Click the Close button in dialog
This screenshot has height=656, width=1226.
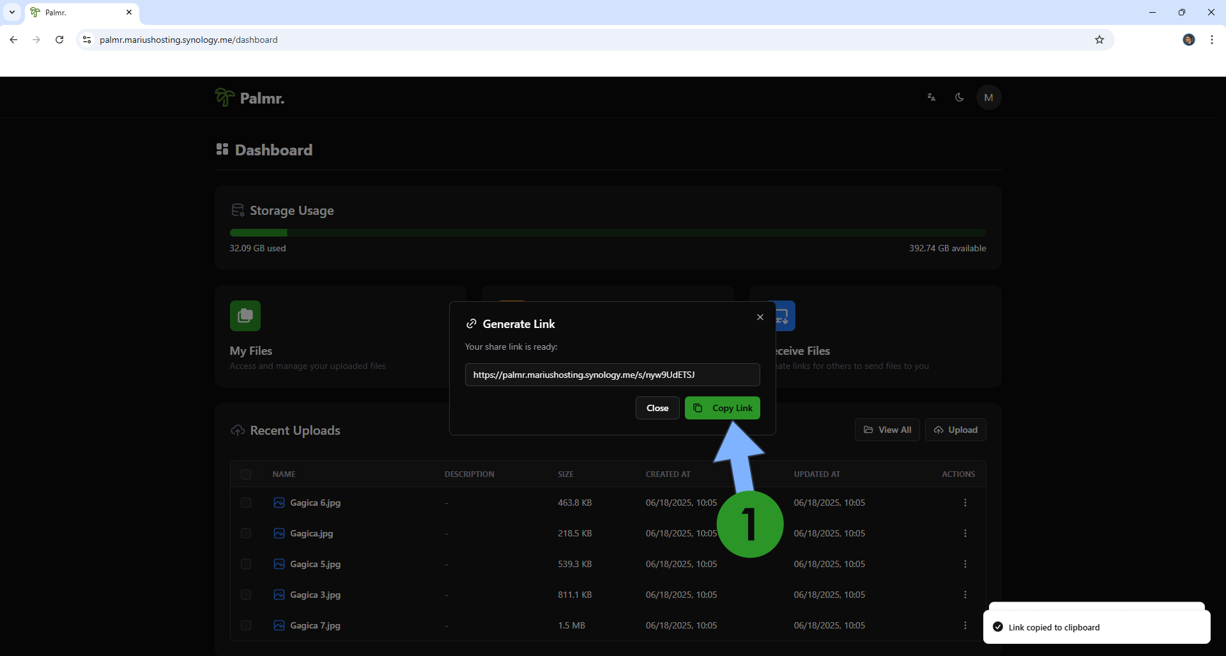pyautogui.click(x=657, y=408)
